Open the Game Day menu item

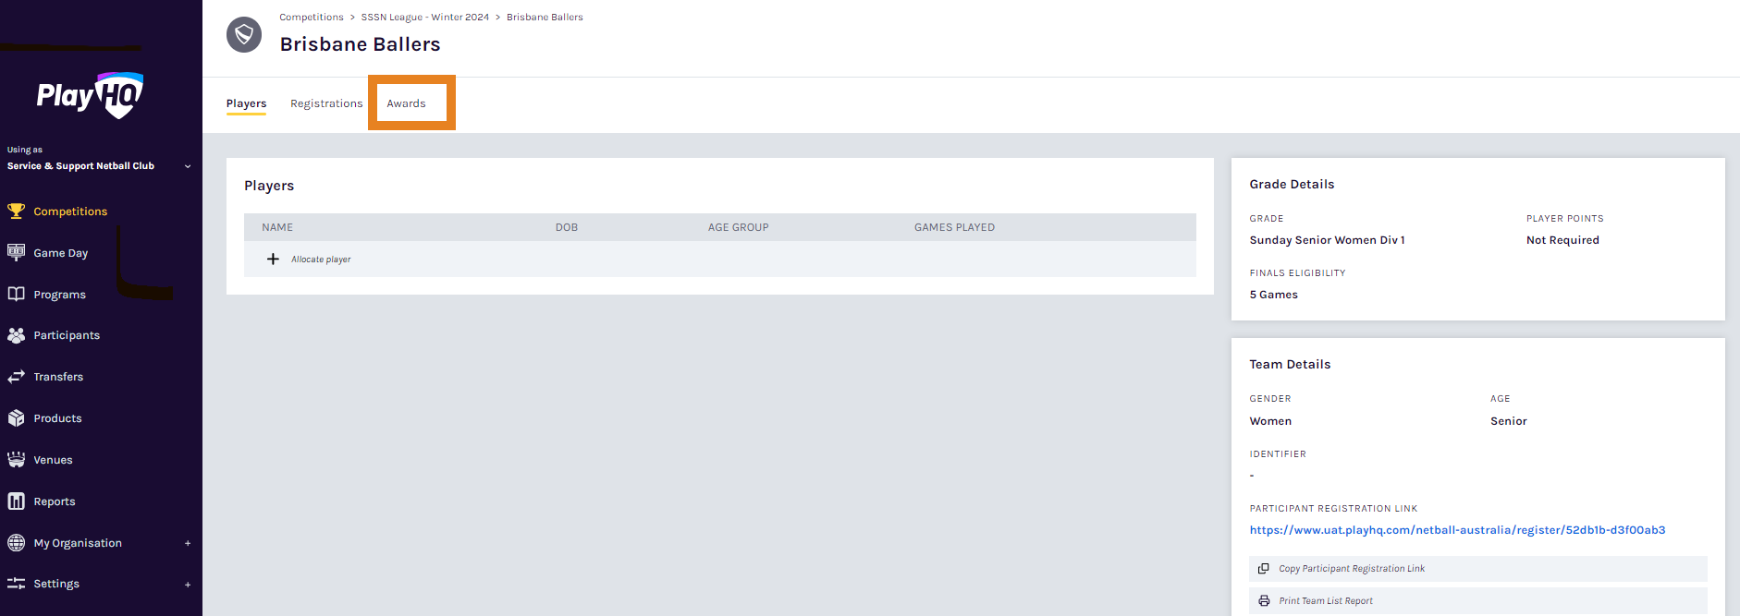pos(61,253)
